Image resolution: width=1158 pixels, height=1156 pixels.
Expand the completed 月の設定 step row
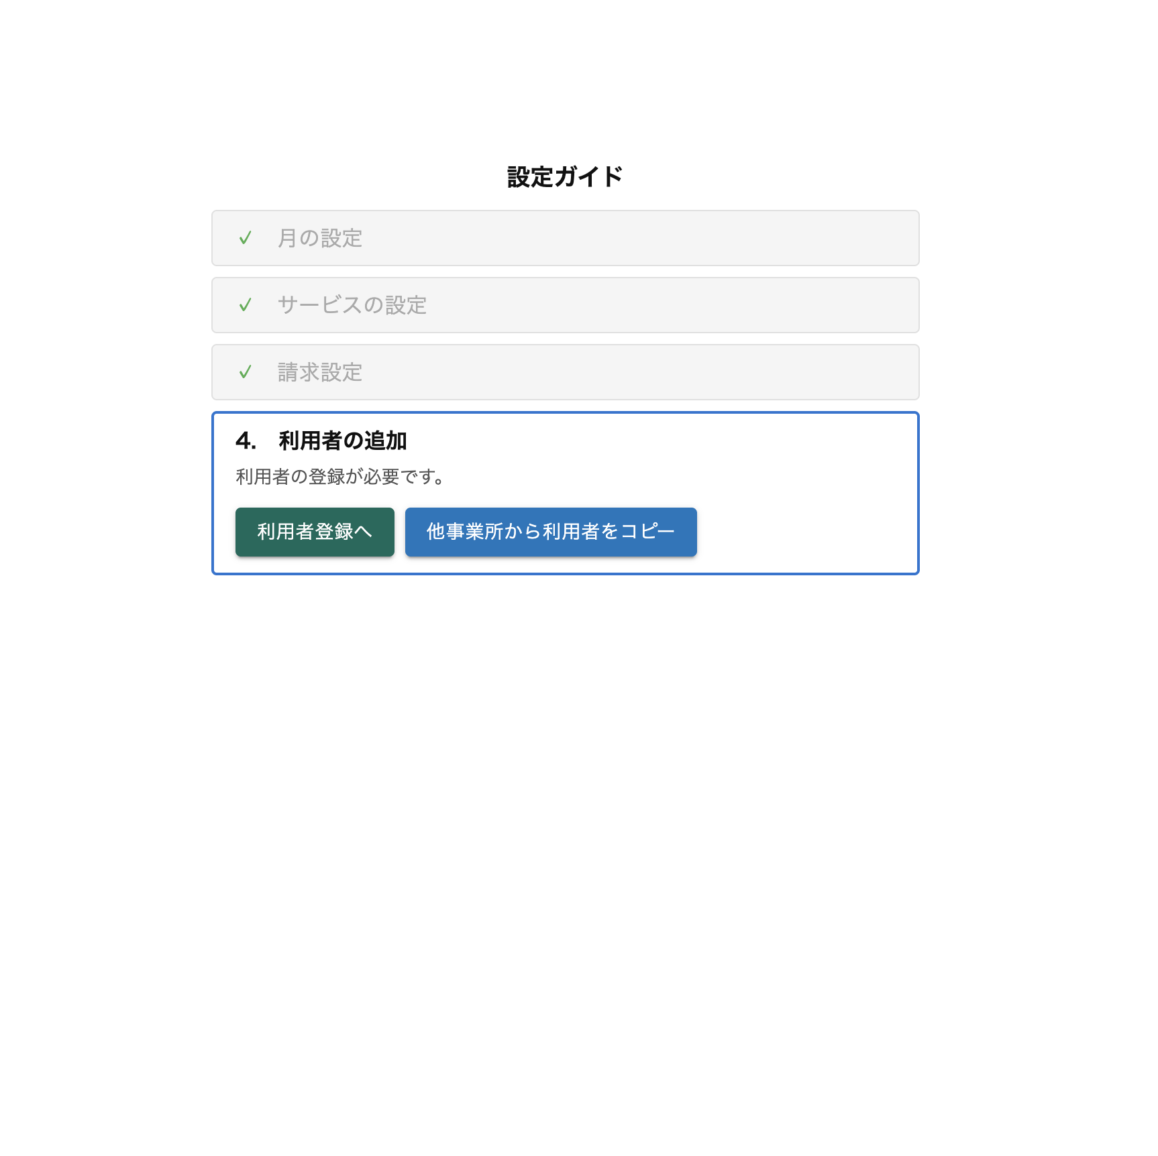pos(566,238)
